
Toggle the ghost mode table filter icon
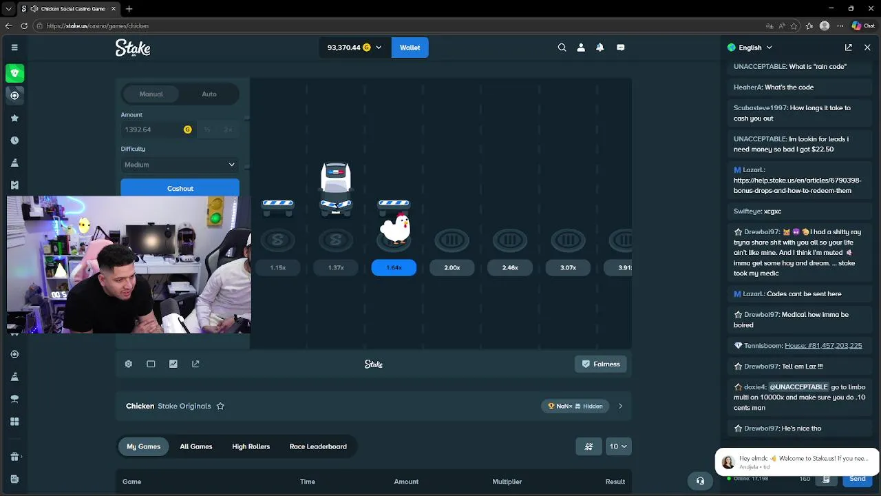tap(588, 446)
